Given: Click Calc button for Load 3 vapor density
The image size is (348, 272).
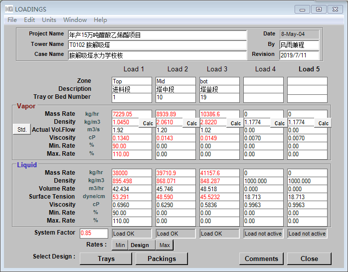Looking at the screenshot, I should 235,123.
